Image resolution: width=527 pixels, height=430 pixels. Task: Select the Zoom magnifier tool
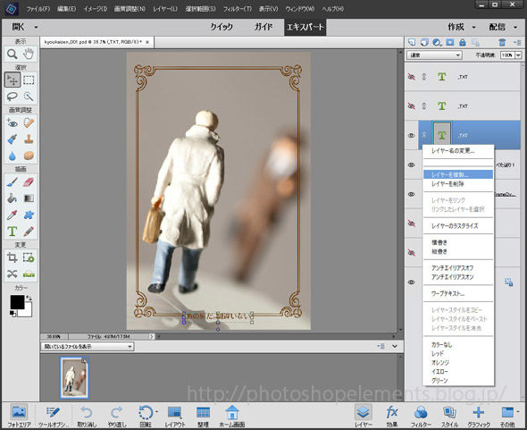13,55
